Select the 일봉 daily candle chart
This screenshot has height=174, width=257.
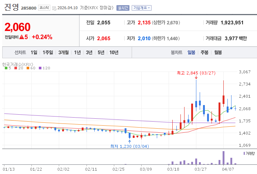(x=191, y=52)
